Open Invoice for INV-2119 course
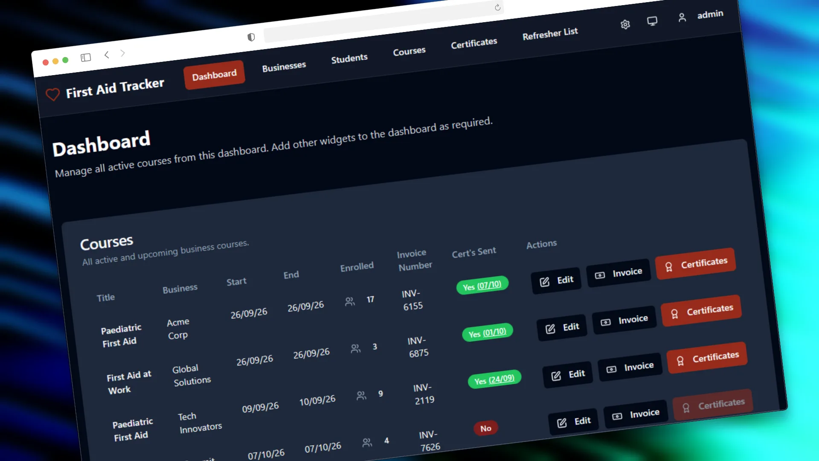This screenshot has height=461, width=819. coord(630,367)
